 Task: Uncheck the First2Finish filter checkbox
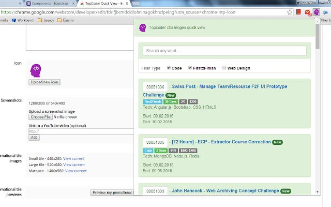(x=190, y=68)
